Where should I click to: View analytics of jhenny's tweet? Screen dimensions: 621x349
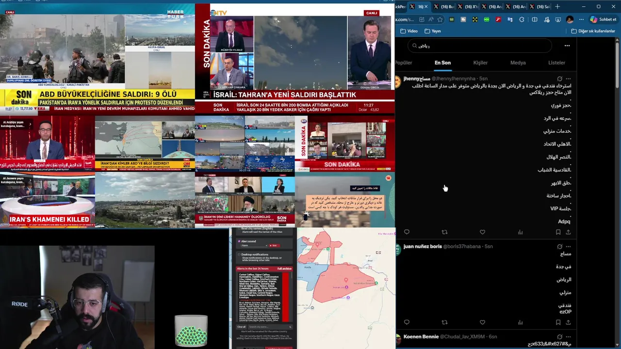[520, 232]
